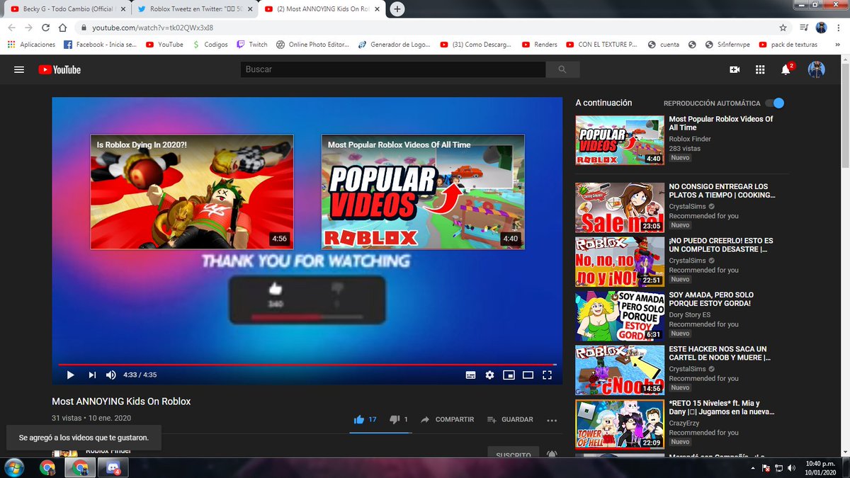Open the Online Photo Editor bookmark
Image resolution: width=850 pixels, height=478 pixels.
coord(313,44)
